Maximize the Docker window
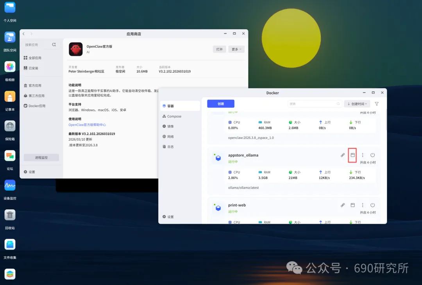Viewport: 422px width, 285px height. point(373,93)
